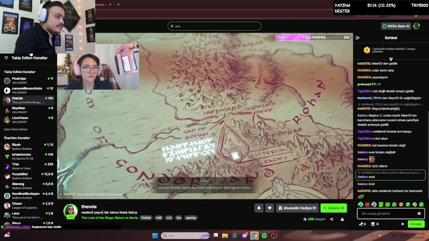
Task: Open File Explorer from taskbar
Action: click(x=225, y=236)
